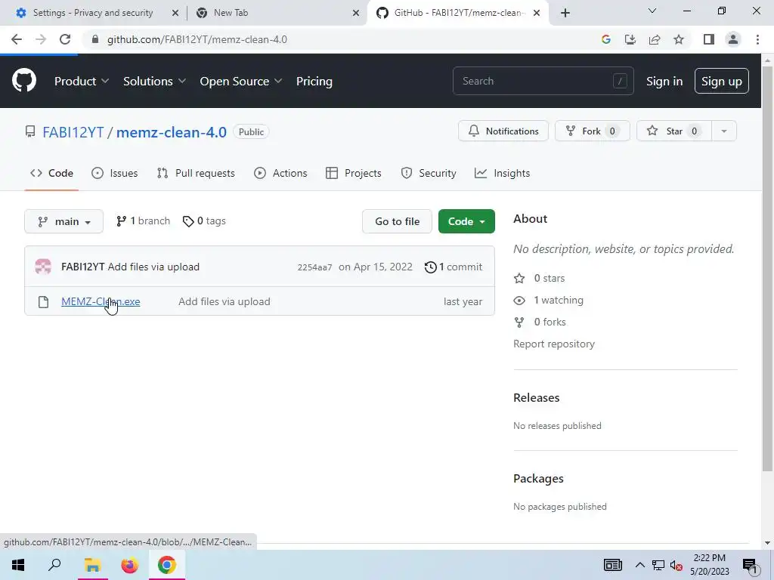774x580 pixels.
Task: Open the Windows Start menu
Action: tap(18, 565)
